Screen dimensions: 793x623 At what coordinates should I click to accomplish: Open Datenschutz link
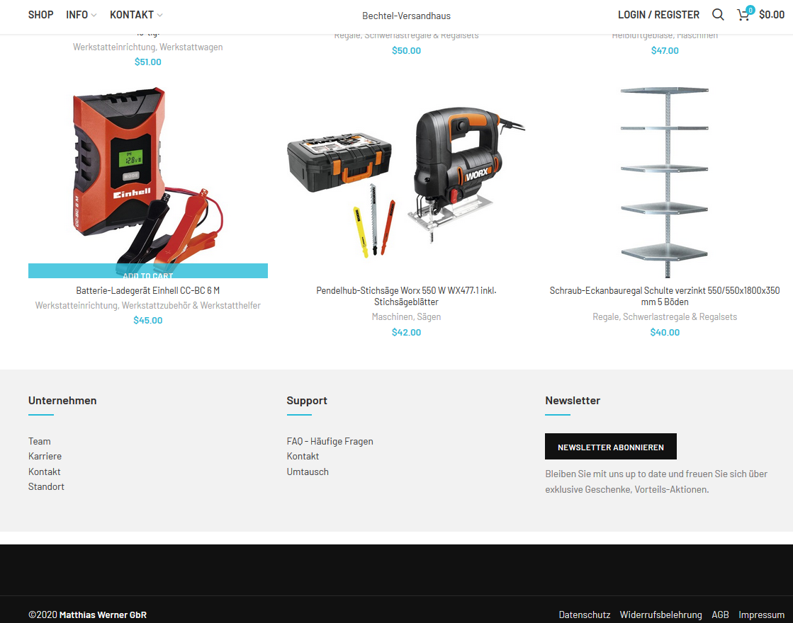[584, 615]
